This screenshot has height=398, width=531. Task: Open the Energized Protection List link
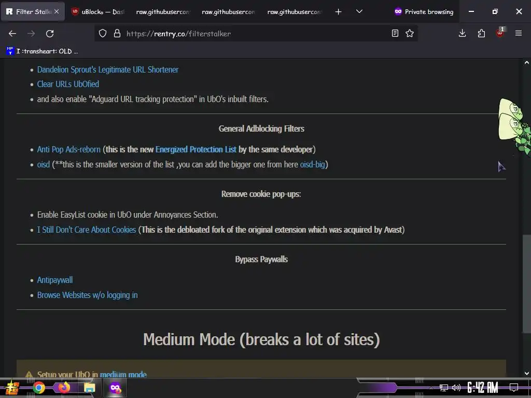195,150
